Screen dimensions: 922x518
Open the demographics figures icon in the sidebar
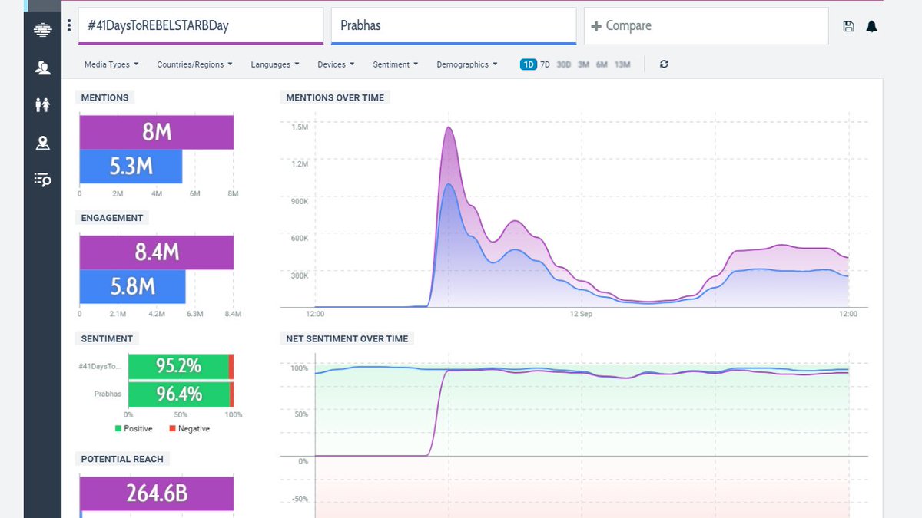pos(42,105)
